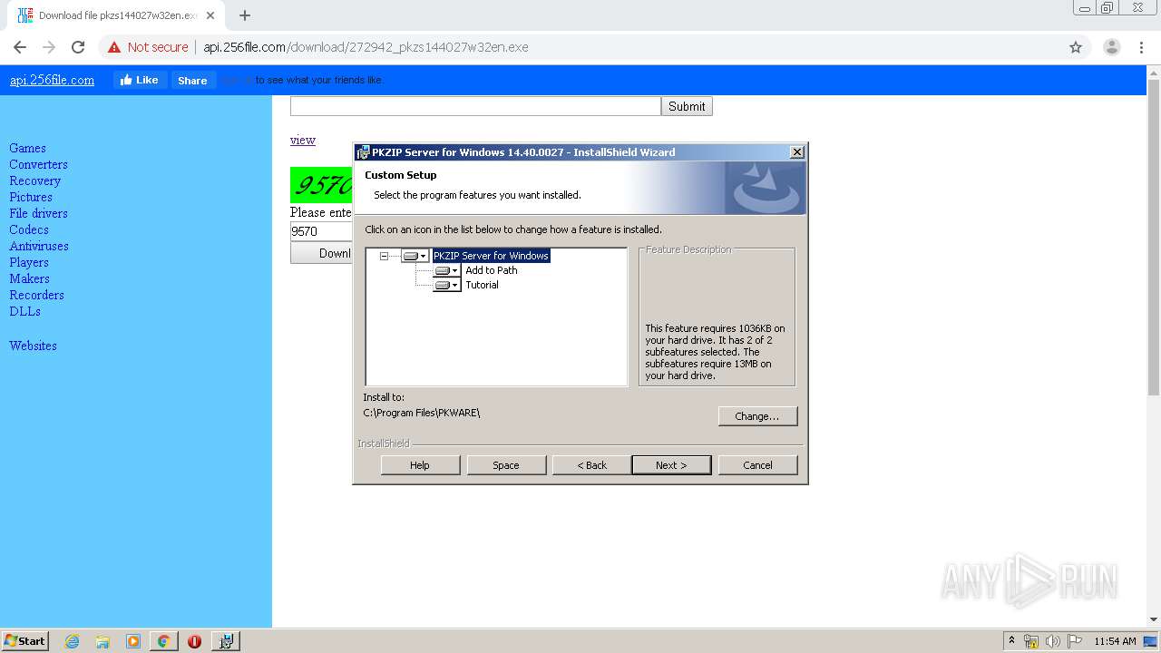View the Not secure site warning
The height and width of the screenshot is (653, 1161).
[x=149, y=47]
